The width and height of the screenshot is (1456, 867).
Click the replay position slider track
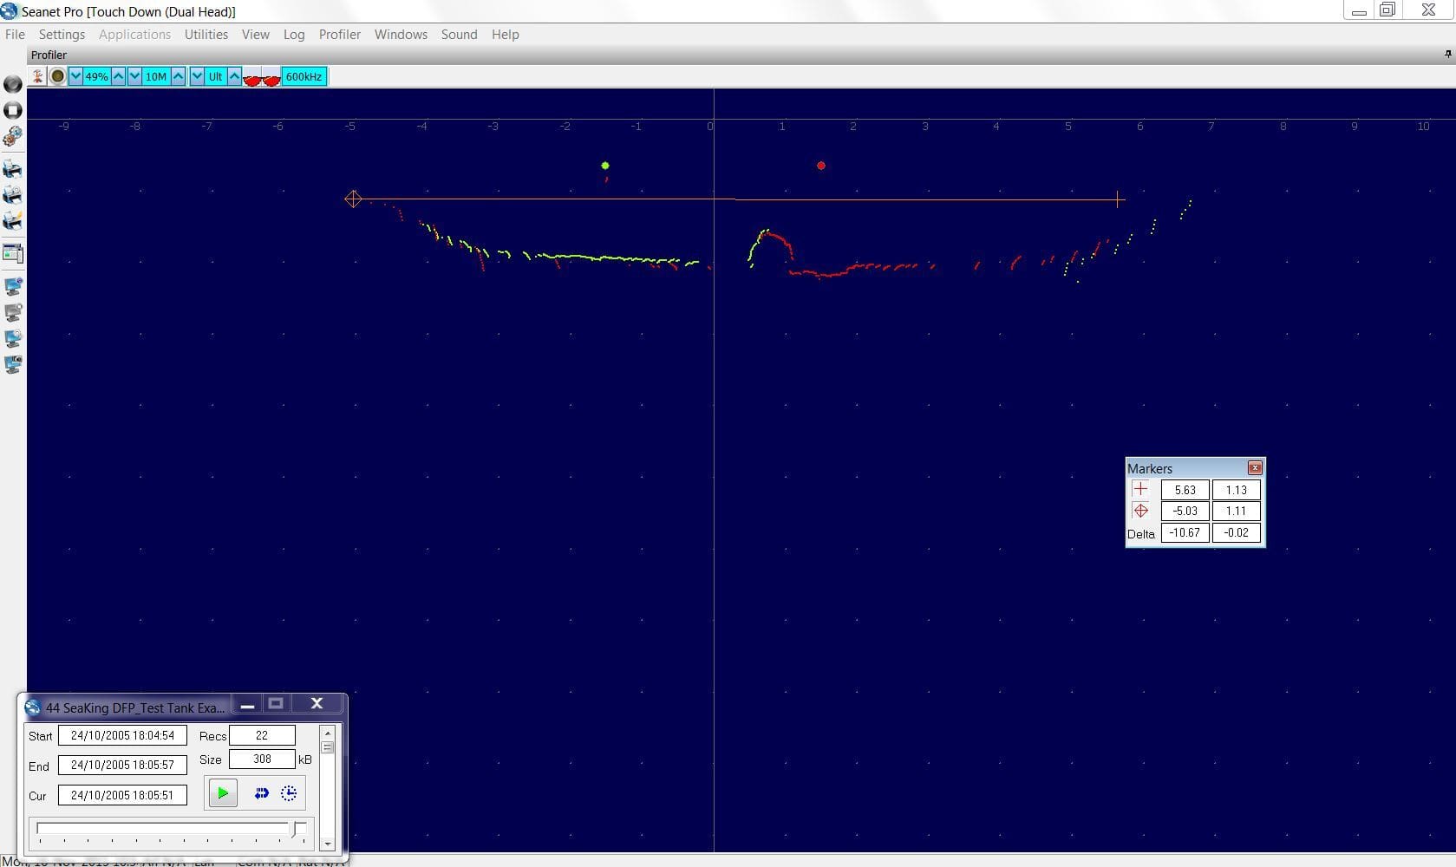tap(165, 831)
